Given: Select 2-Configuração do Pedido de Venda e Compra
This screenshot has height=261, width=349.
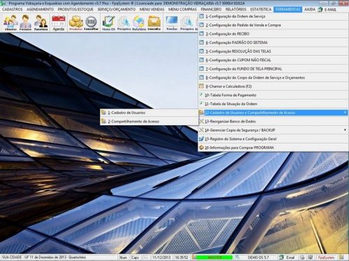Looking at the screenshot, I should pyautogui.click(x=273, y=25).
